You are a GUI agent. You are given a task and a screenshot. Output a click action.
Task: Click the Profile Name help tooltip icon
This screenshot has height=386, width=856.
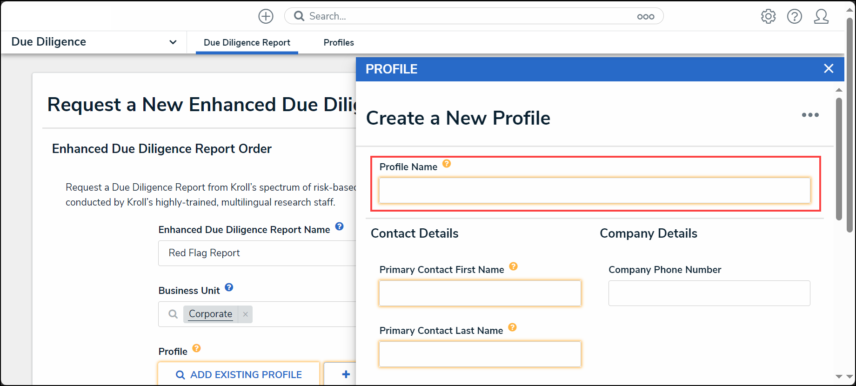coord(447,164)
